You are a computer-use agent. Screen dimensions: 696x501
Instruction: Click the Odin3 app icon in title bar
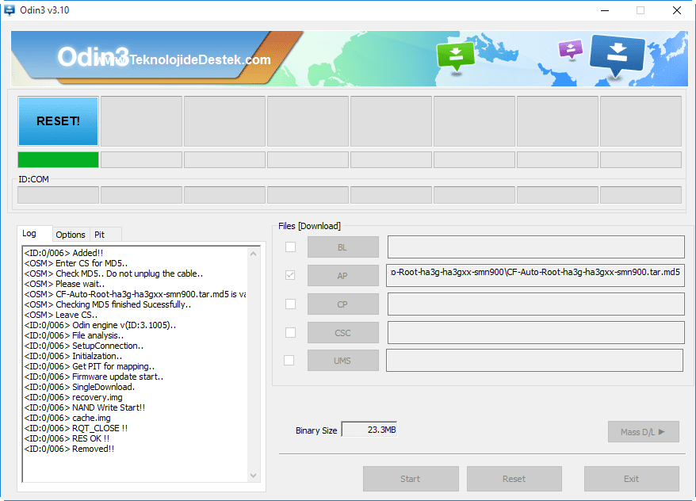pos(9,10)
